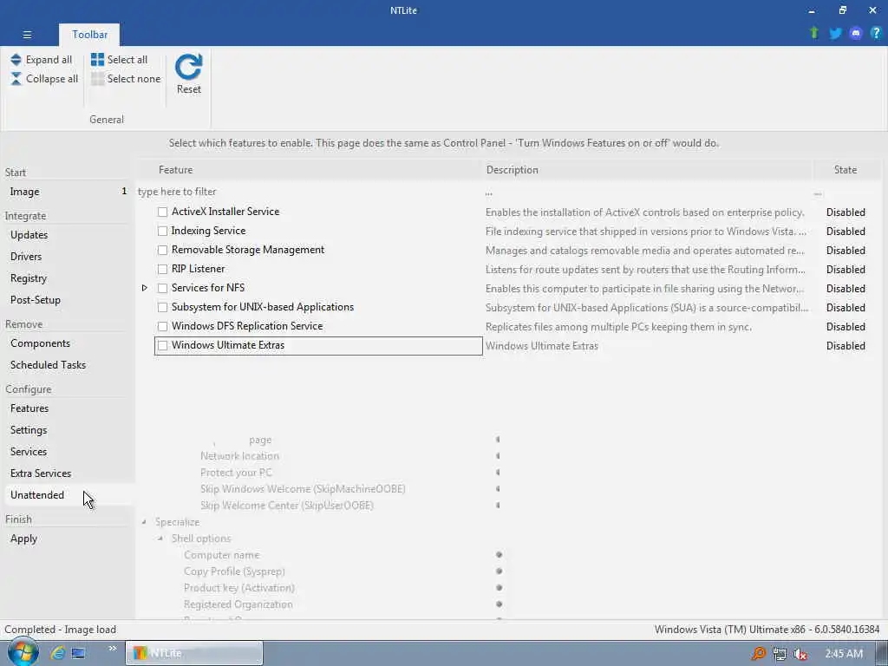Open the Discord icon

click(x=856, y=33)
